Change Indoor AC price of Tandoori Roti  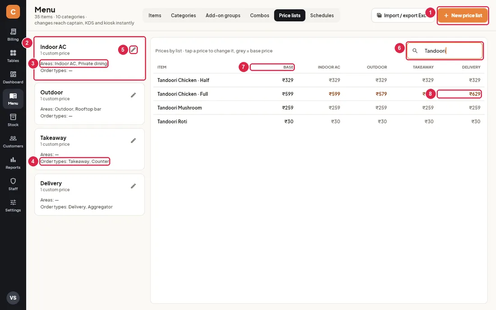coord(335,121)
